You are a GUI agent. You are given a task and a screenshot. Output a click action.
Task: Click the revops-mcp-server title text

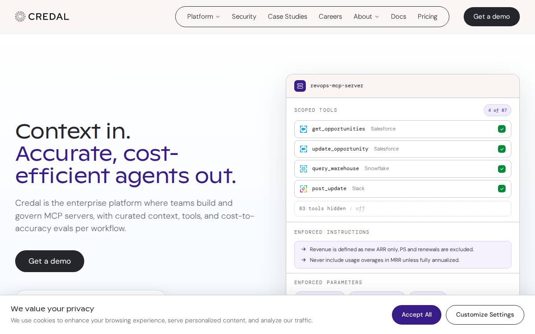click(337, 86)
